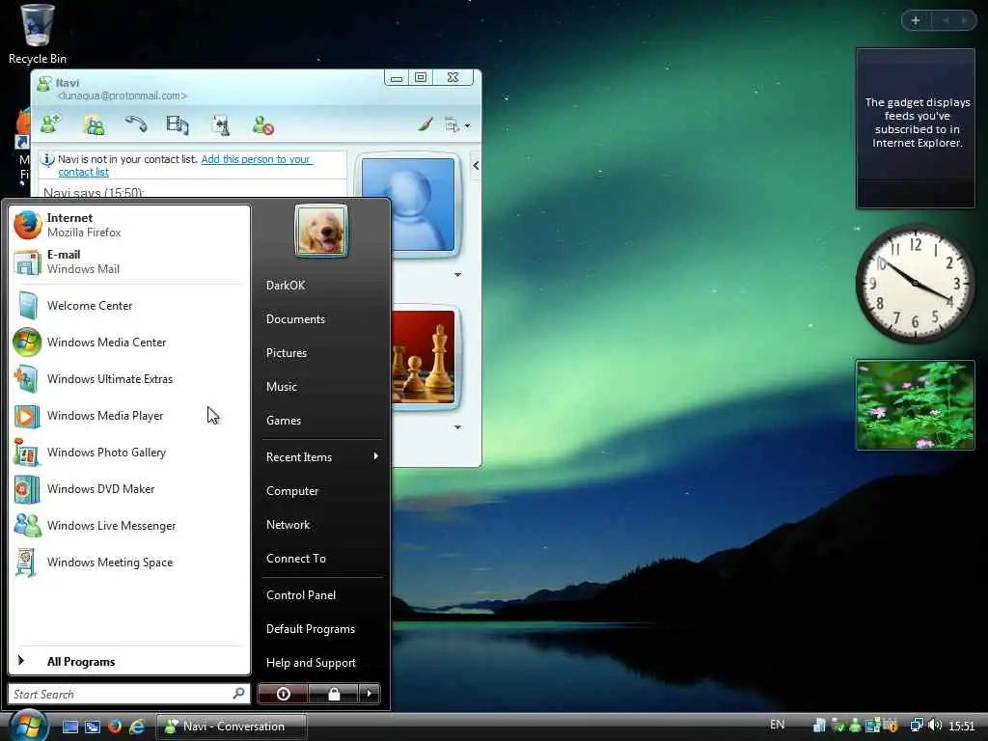Viewport: 988px width, 741px height.
Task: Add gadgets with sidebar plus button
Action: [x=917, y=20]
